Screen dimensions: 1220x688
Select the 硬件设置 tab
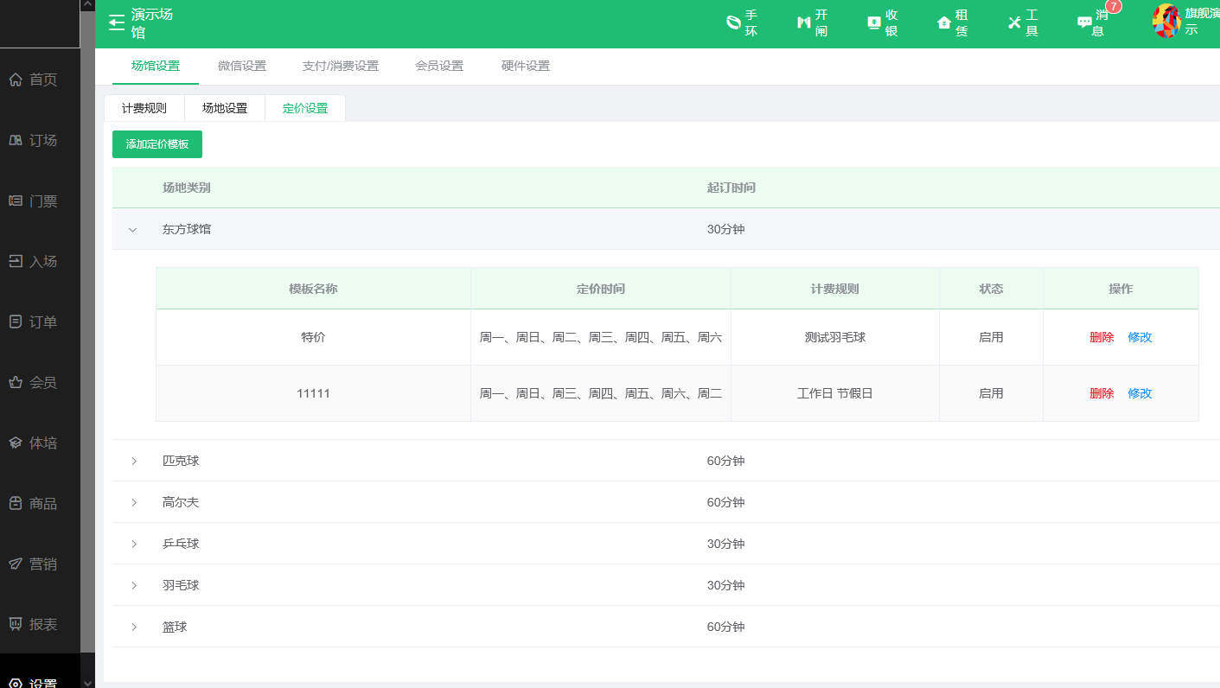(x=526, y=67)
